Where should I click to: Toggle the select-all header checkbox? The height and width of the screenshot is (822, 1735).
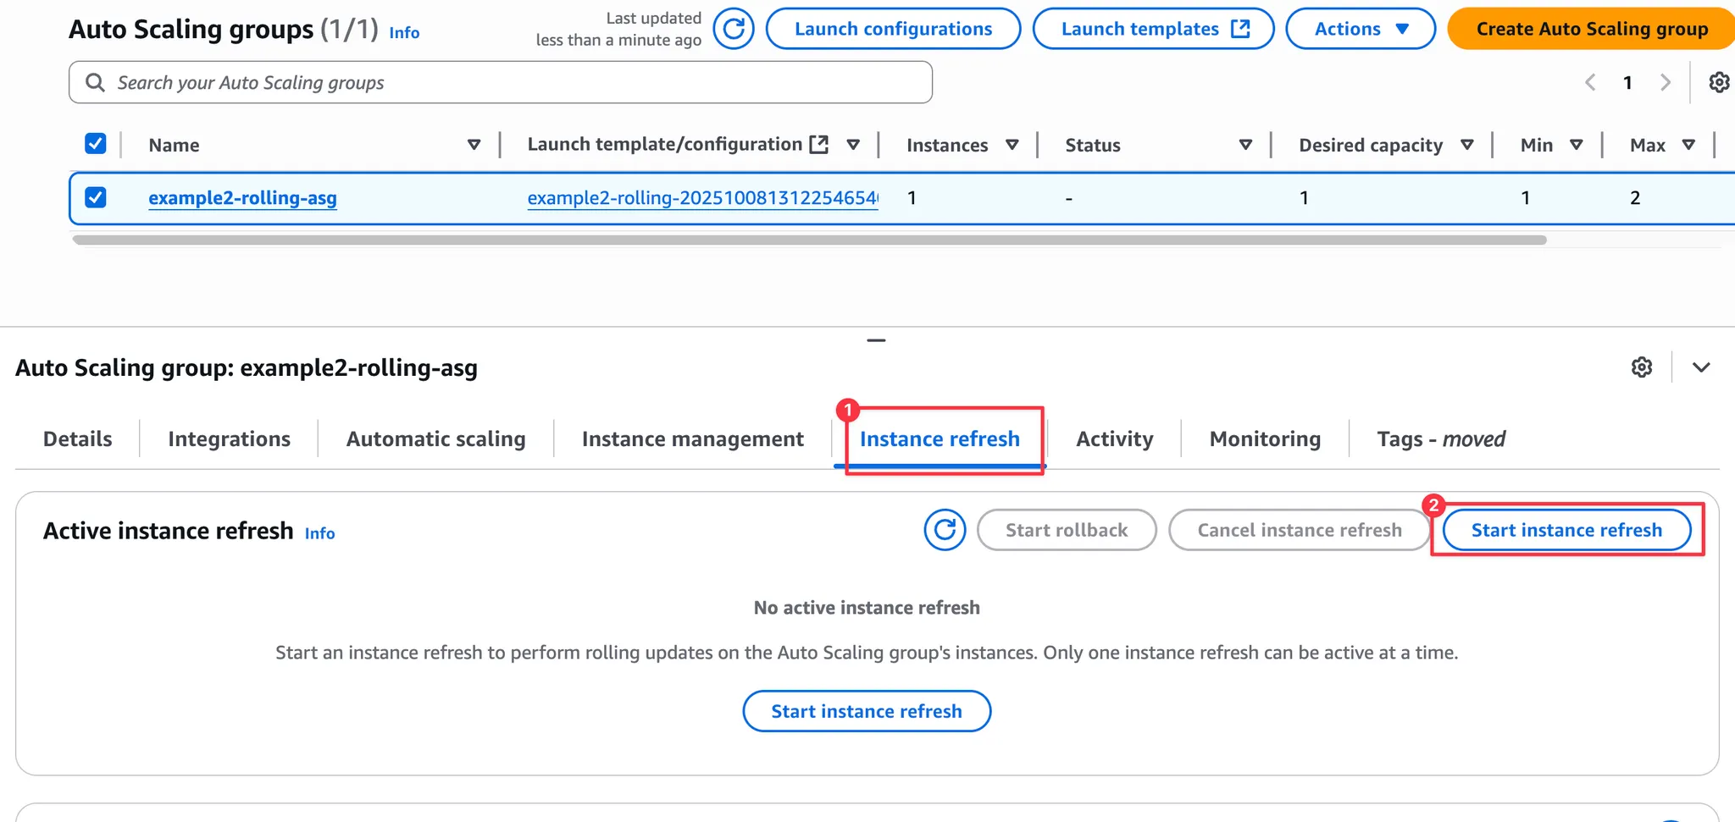pos(96,144)
